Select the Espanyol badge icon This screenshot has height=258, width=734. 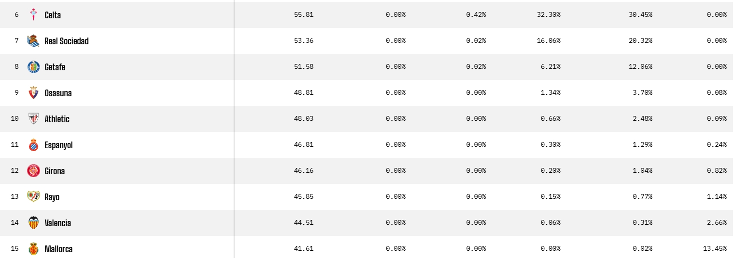33,145
